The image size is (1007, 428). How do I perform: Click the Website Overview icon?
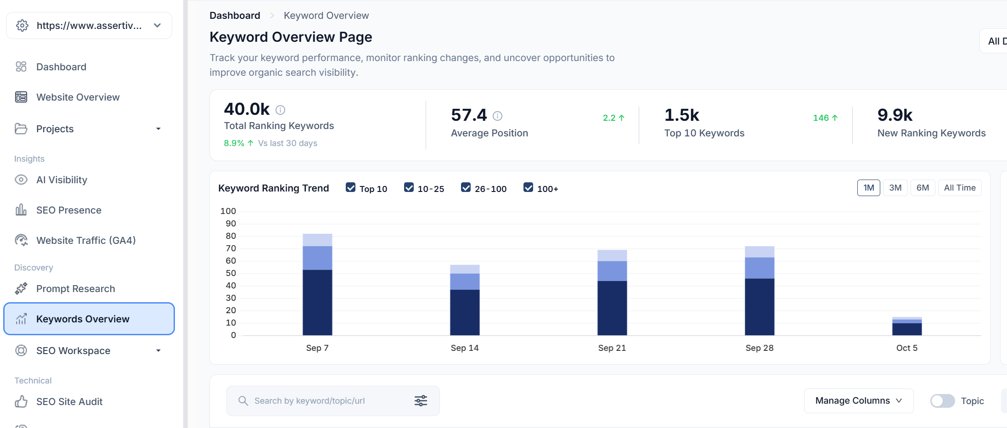point(21,97)
